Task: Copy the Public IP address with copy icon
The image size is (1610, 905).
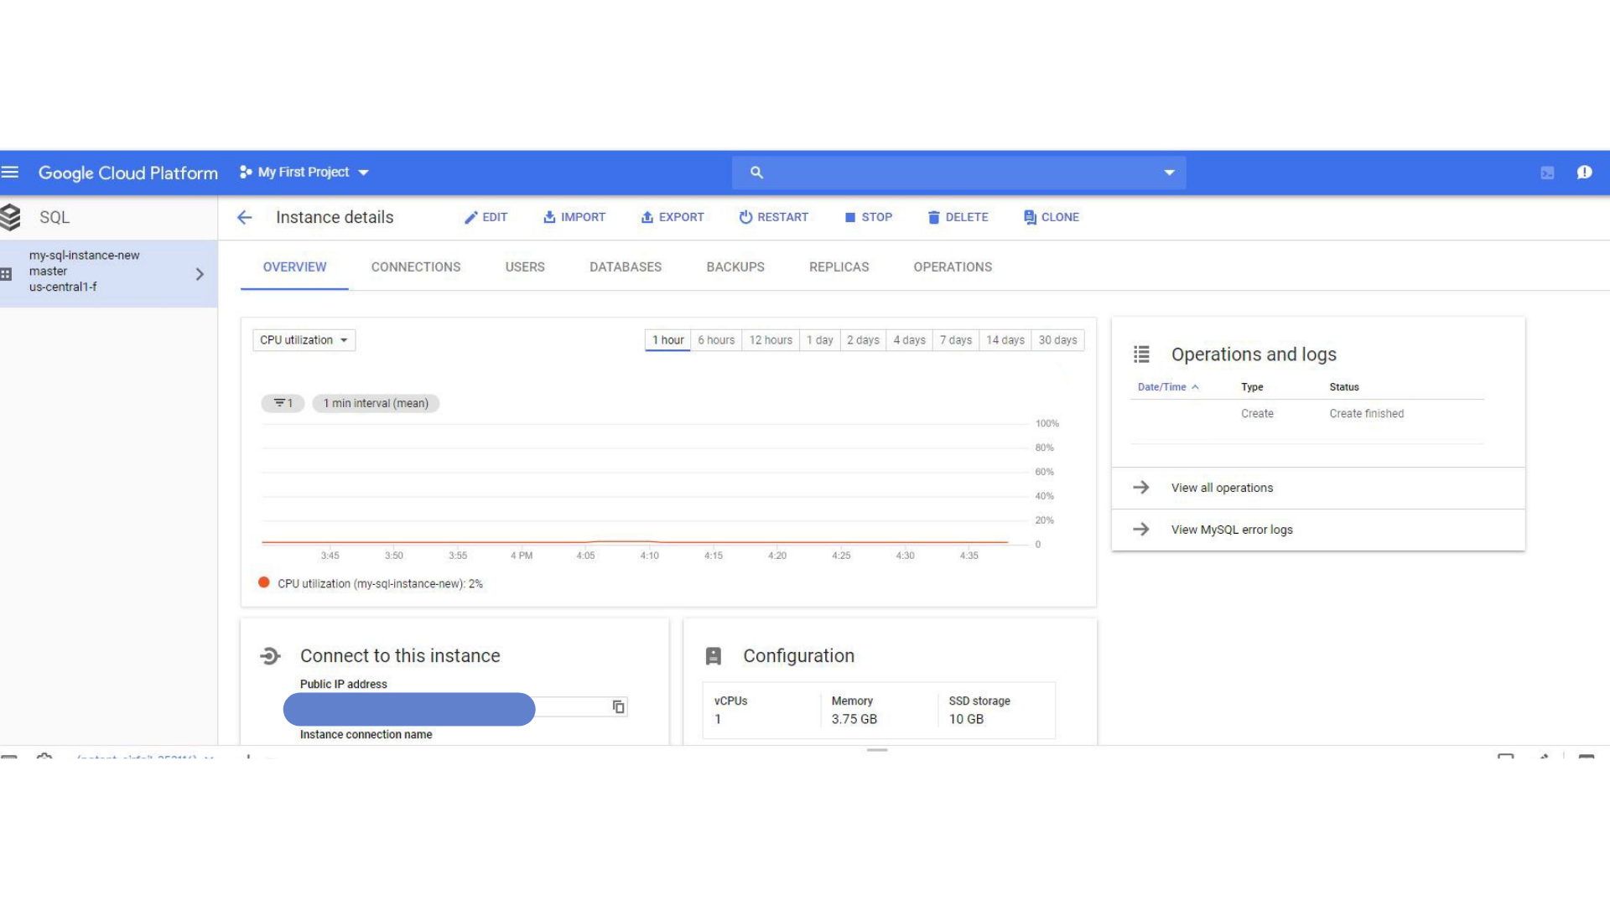Action: 618,707
